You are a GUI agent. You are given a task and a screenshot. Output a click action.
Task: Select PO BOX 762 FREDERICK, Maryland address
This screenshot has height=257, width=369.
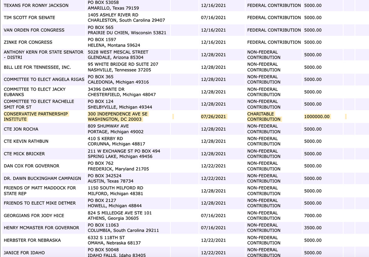pyautogui.click(x=118, y=166)
